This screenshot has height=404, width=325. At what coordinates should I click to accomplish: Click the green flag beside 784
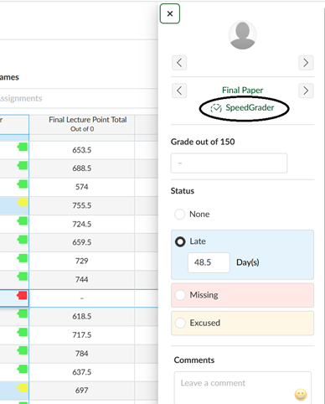(23, 350)
